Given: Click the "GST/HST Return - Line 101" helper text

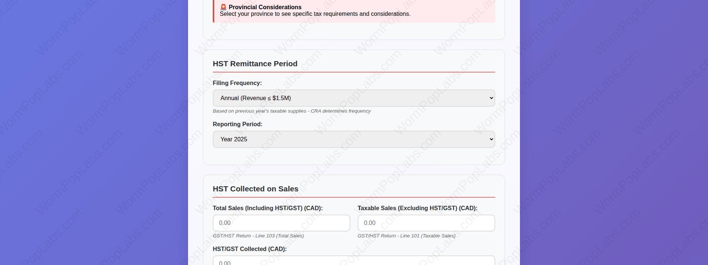Looking at the screenshot, I should pyautogui.click(x=407, y=236).
